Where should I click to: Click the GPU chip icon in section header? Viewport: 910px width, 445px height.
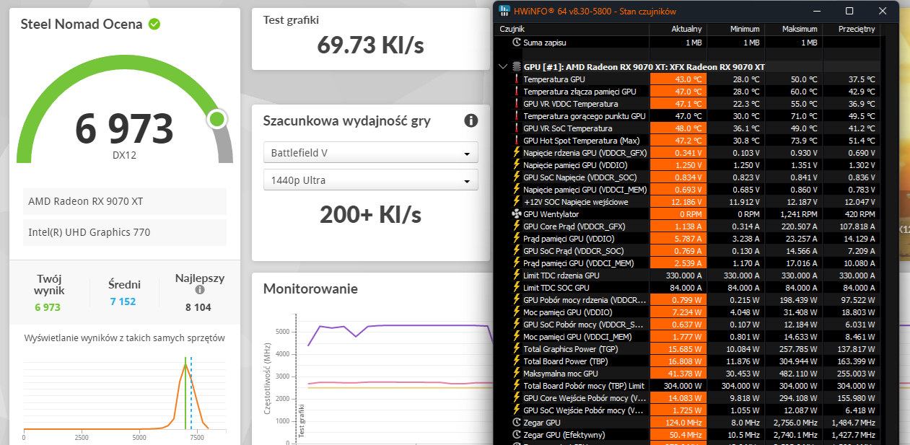pos(517,67)
